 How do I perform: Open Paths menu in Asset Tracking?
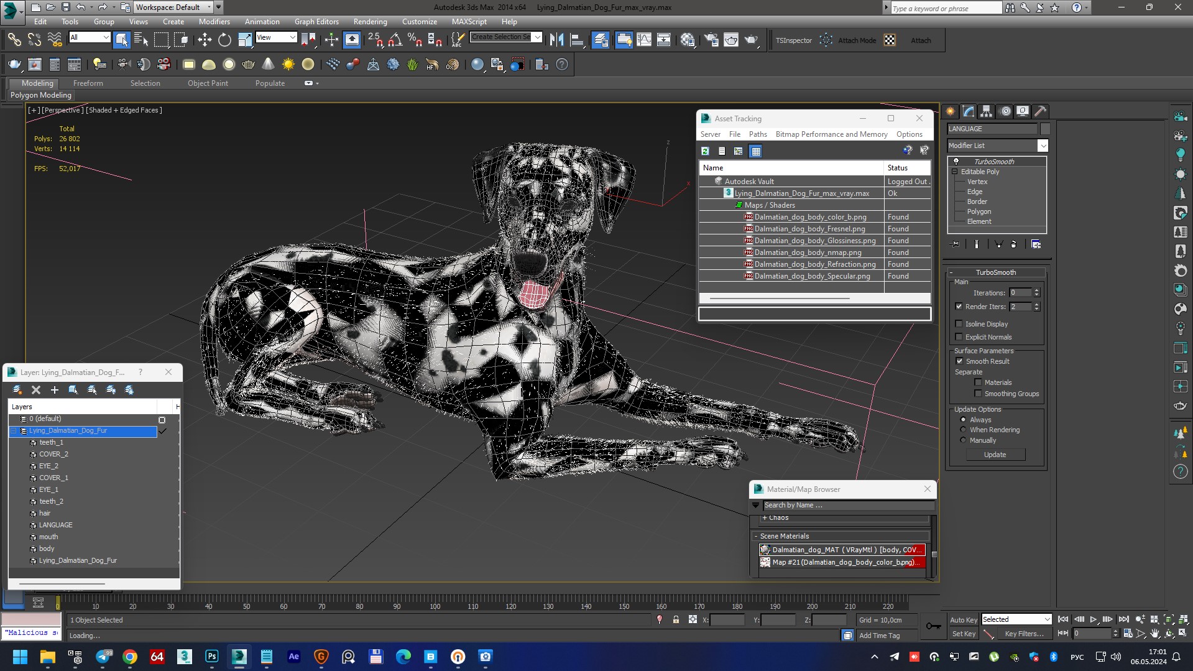point(758,134)
